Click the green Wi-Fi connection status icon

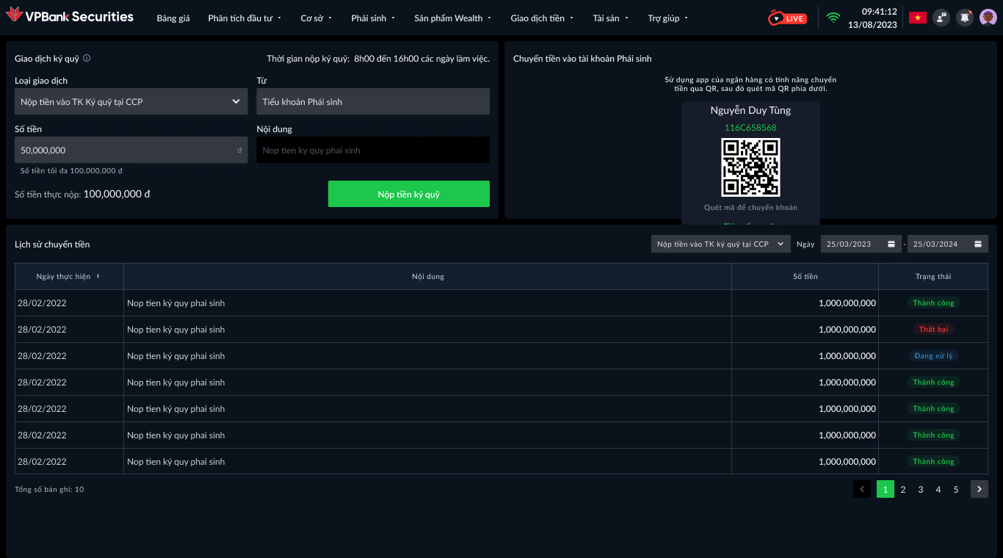pos(833,18)
